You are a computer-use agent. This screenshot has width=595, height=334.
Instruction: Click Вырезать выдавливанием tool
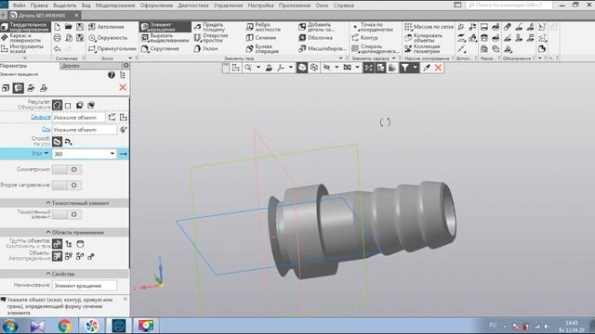(165, 38)
